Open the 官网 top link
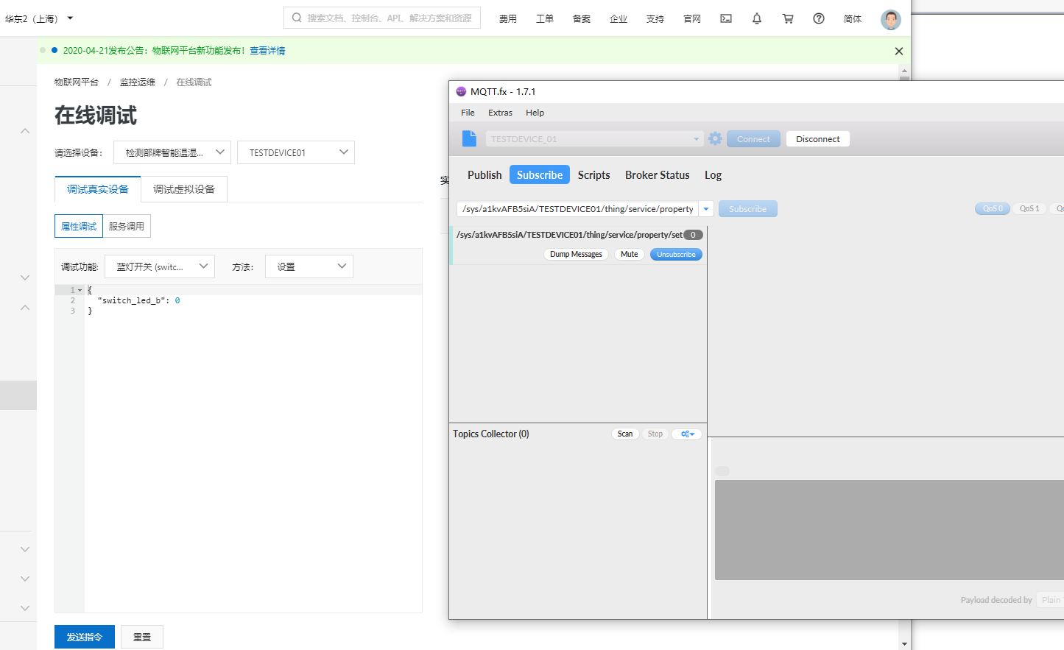 692,18
